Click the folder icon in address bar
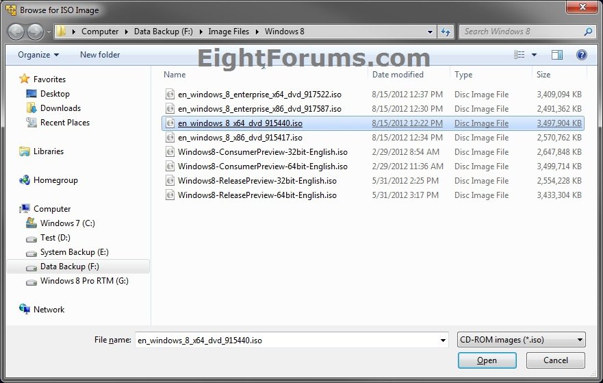This screenshot has height=383, width=603. (61, 32)
